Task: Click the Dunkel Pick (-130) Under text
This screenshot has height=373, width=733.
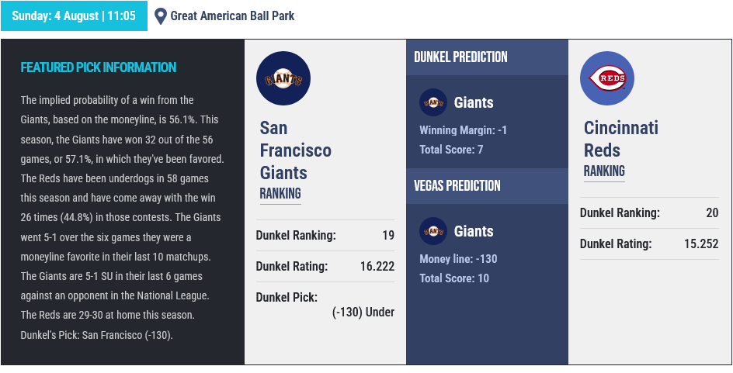Action: pyautogui.click(x=363, y=313)
